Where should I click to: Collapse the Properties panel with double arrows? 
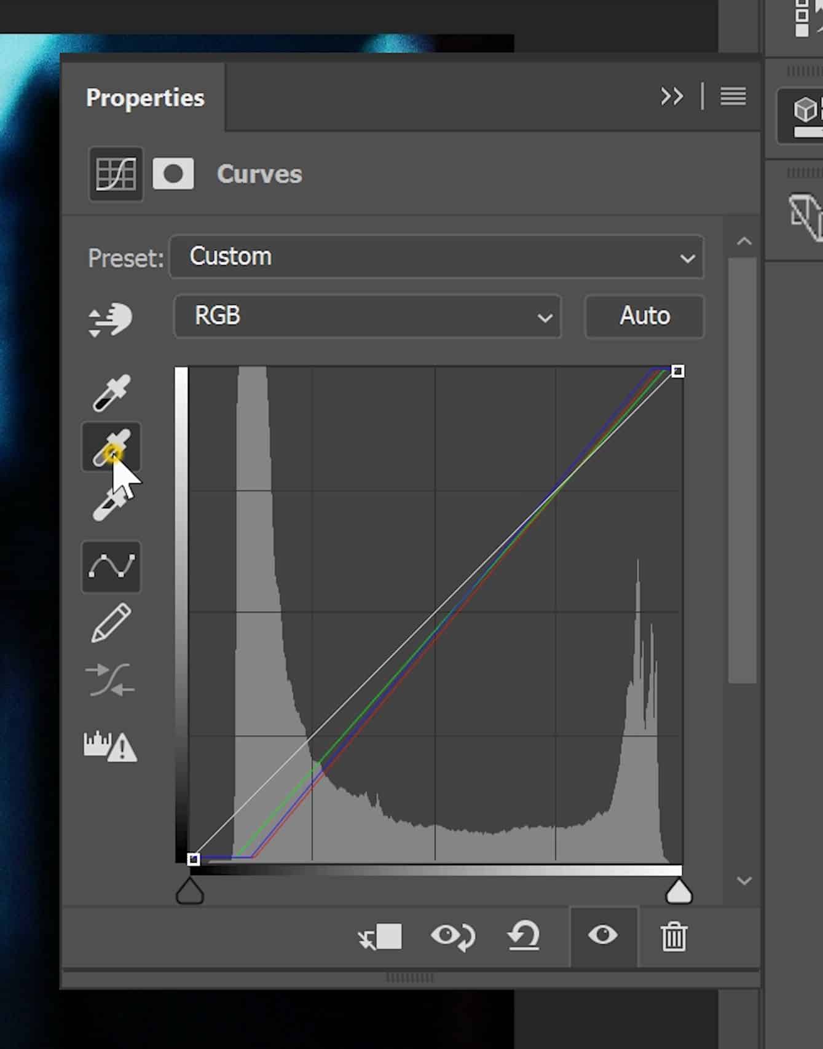tap(672, 96)
